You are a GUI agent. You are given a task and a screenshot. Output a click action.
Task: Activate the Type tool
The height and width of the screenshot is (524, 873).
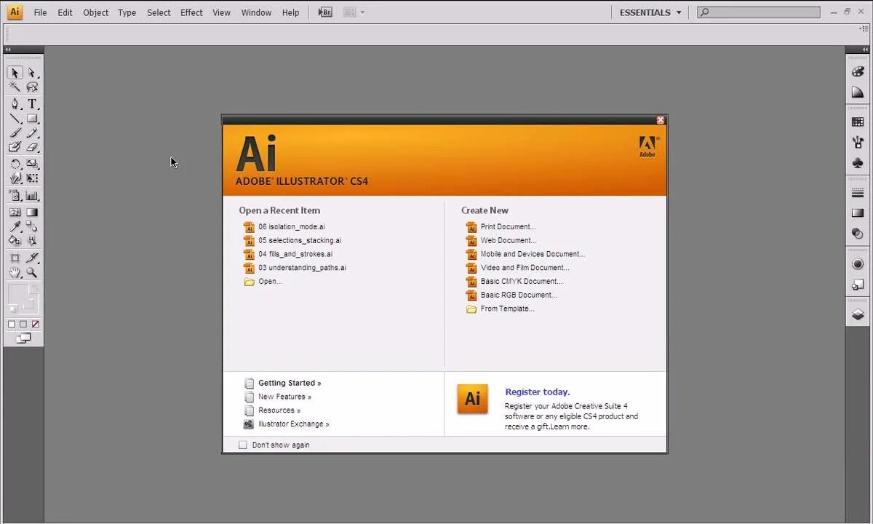point(32,104)
